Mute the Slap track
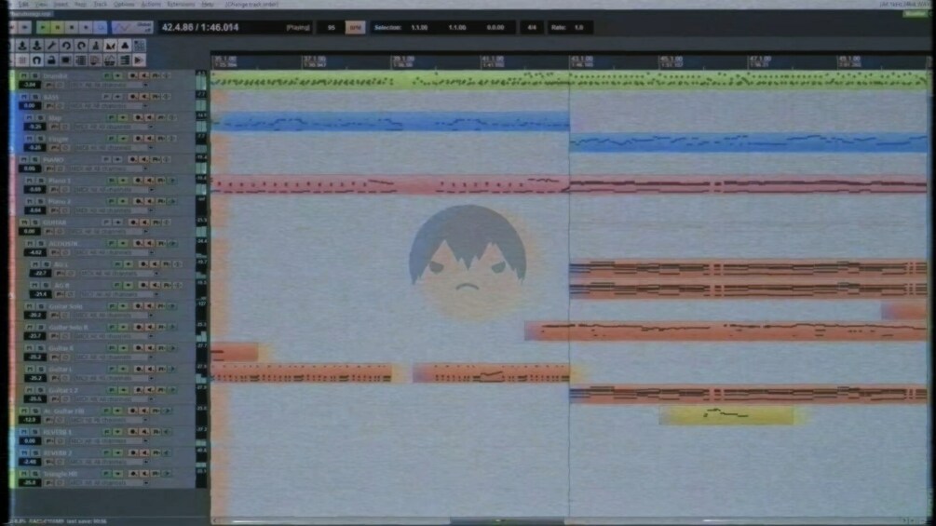The image size is (936, 526). (29, 118)
